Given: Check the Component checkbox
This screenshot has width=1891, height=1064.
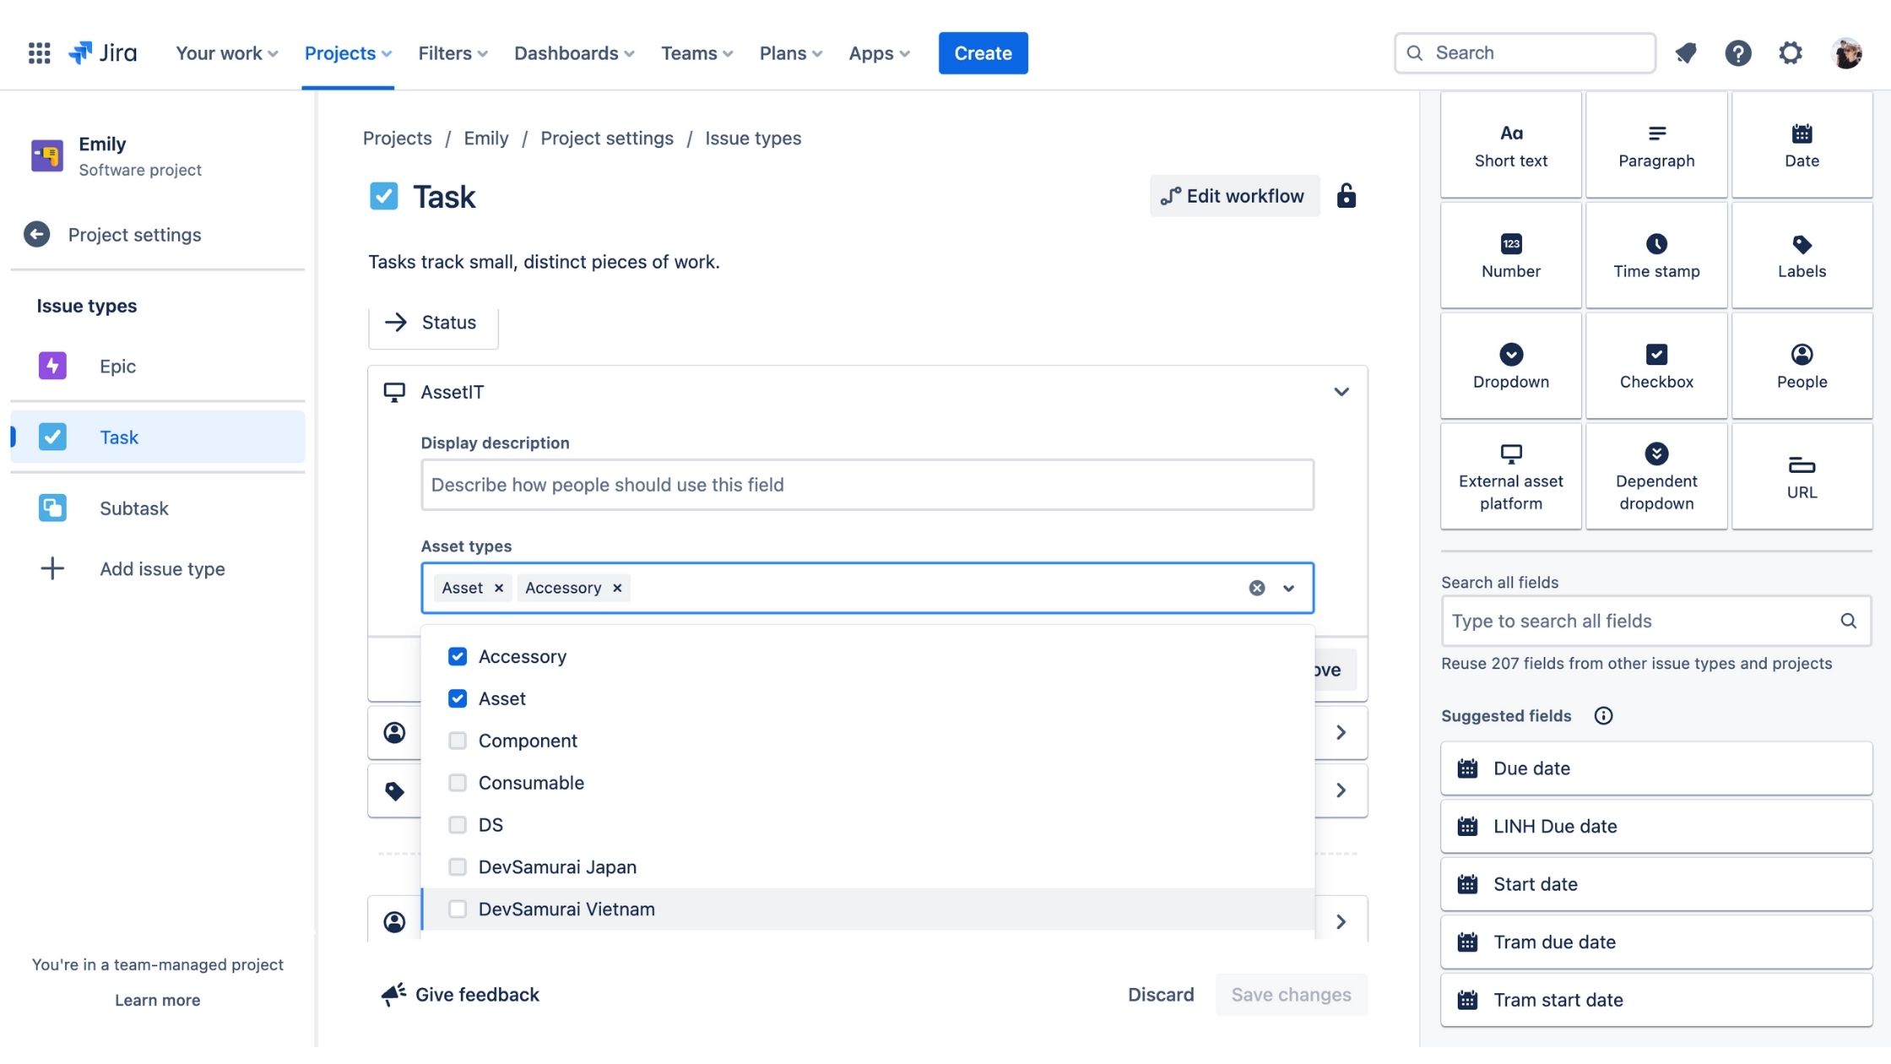Looking at the screenshot, I should click(x=458, y=741).
